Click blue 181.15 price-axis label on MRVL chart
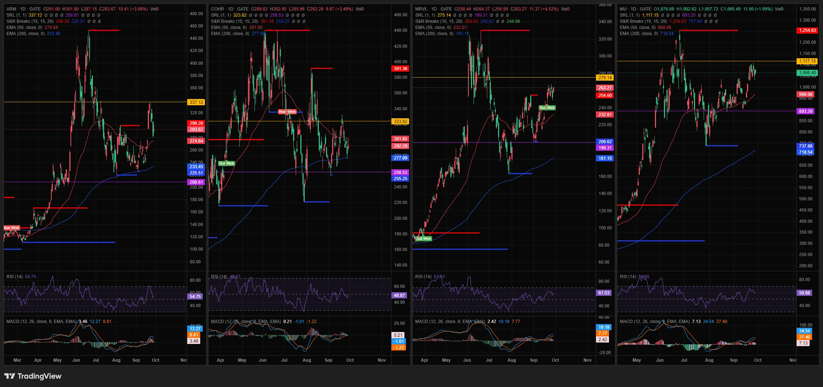Image resolution: width=823 pixels, height=387 pixels. 605,158
